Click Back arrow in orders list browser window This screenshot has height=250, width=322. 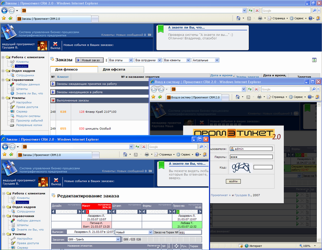(x=4, y=10)
